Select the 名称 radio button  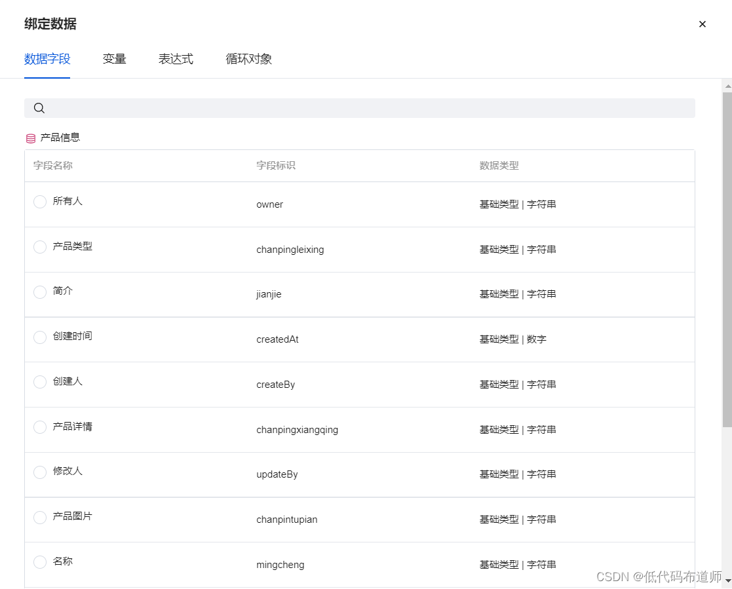pyautogui.click(x=40, y=562)
